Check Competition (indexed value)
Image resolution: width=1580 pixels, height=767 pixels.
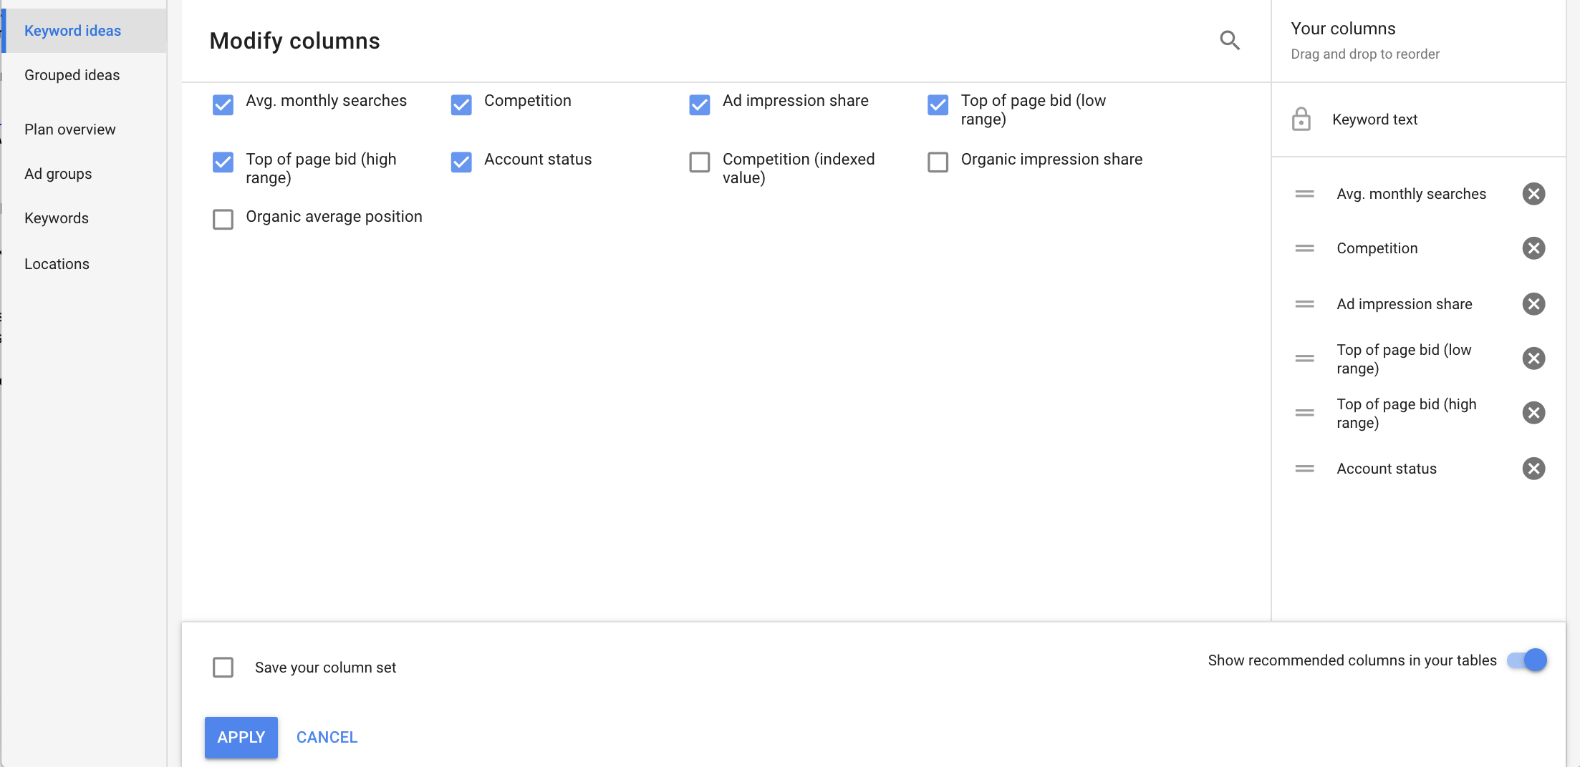(698, 162)
